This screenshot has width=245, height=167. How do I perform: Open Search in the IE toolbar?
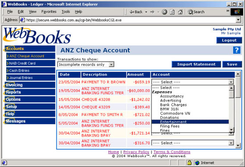point(196,12)
